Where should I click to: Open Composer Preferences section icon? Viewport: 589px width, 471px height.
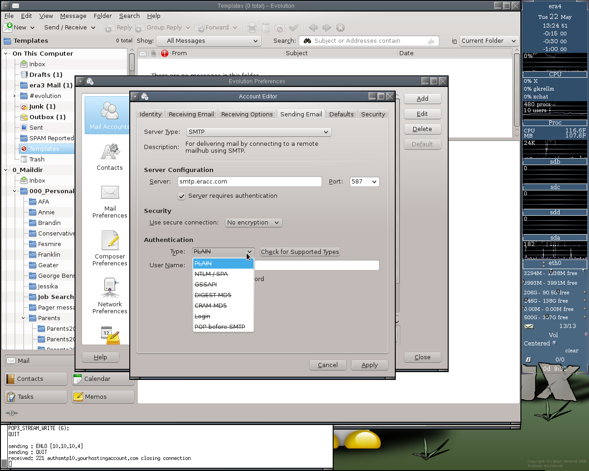[x=110, y=240]
